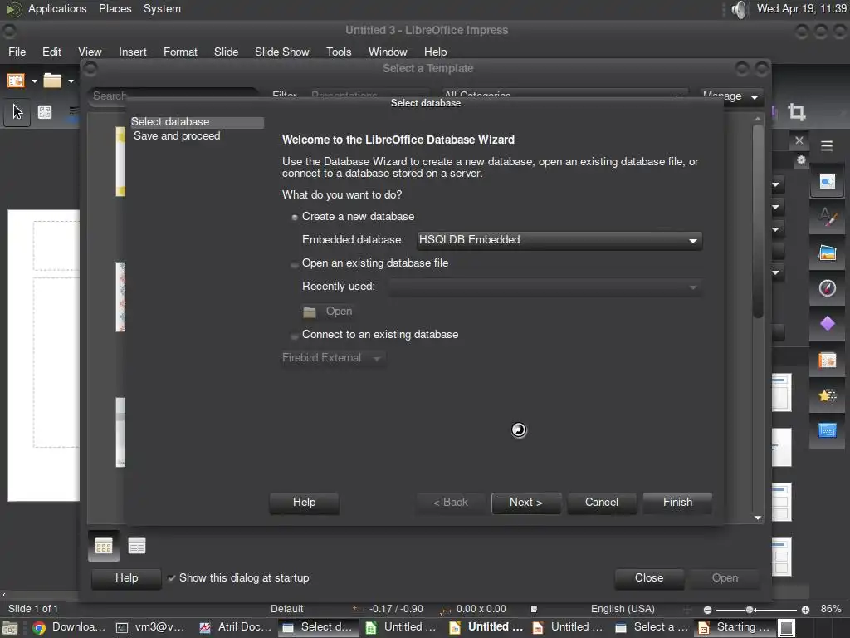Screen dimensions: 850x638
Task: Click the Open folder toolbar icon
Action: click(52, 81)
